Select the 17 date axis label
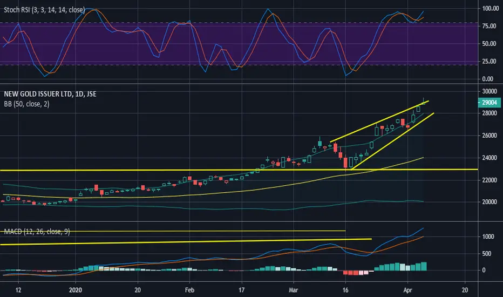This screenshot has width=503, height=297. [241, 290]
